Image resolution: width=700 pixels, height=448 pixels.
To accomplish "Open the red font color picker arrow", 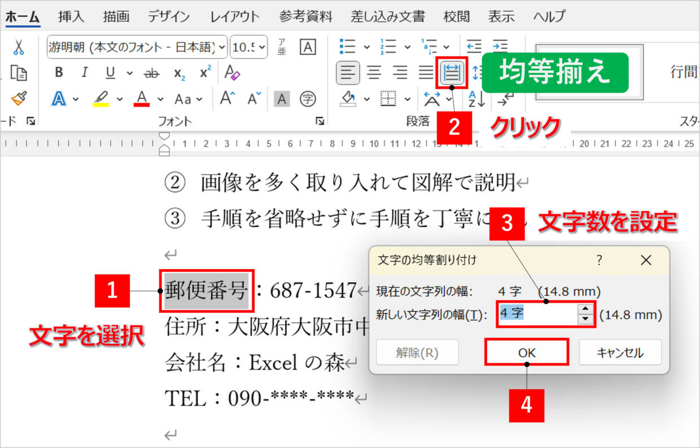I will (x=160, y=100).
